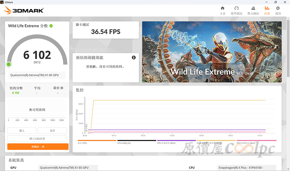Click the 系統資訊 system info heading
290x171 pixels.
tap(16, 160)
